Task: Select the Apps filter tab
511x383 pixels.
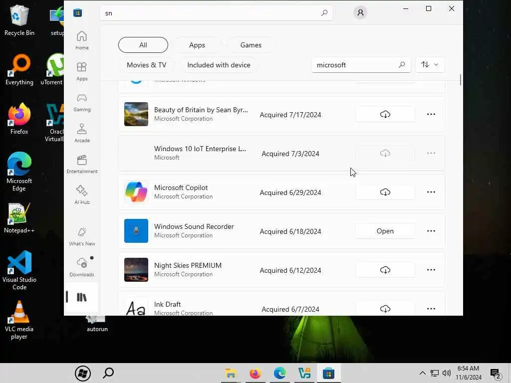Action: [x=197, y=45]
